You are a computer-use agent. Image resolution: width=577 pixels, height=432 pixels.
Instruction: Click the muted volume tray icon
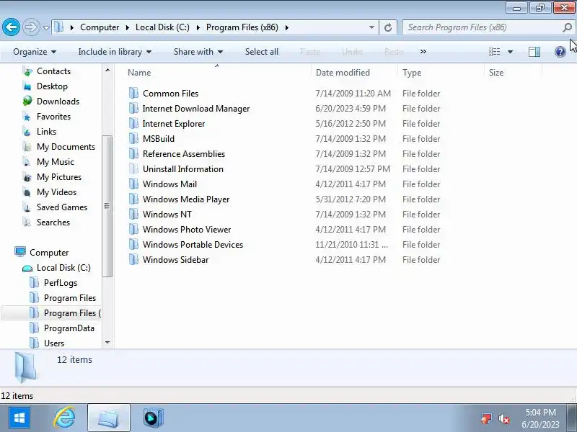[x=503, y=418]
